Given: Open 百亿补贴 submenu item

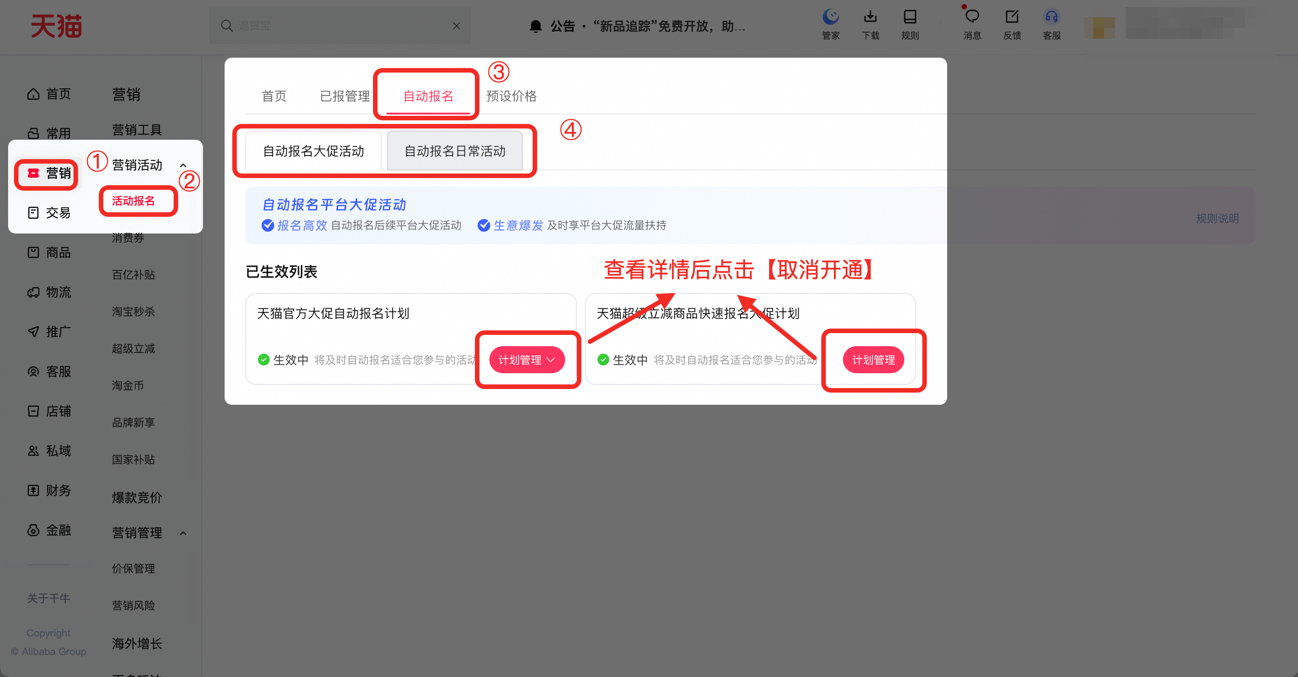Looking at the screenshot, I should coord(133,274).
